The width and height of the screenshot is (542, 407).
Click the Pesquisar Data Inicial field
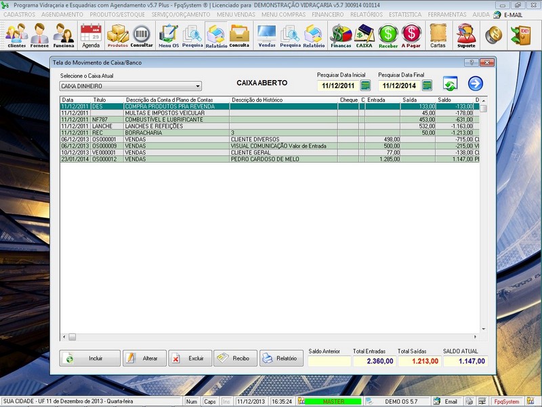[337, 86]
